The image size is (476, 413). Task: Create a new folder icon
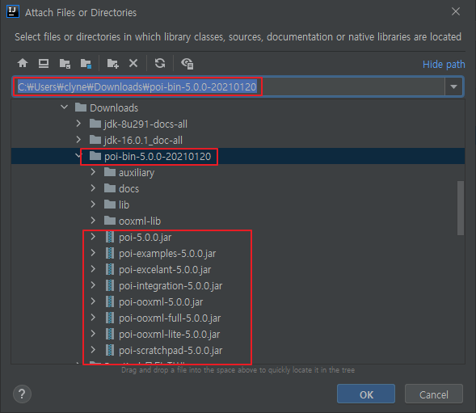click(112, 64)
